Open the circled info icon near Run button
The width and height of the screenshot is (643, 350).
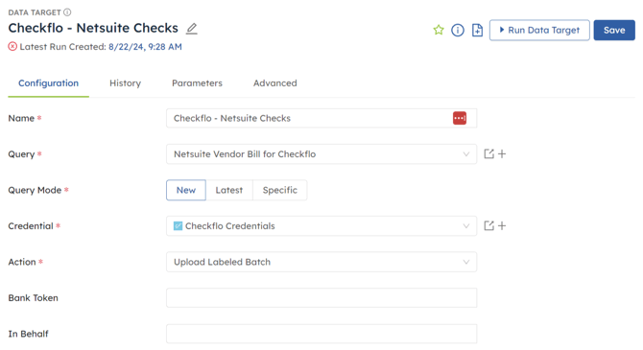458,30
